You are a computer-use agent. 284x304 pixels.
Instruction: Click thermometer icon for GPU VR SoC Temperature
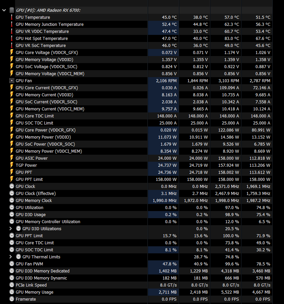(x=12, y=45)
